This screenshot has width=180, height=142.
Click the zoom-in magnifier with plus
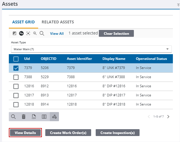pyautogui.click(x=35, y=33)
